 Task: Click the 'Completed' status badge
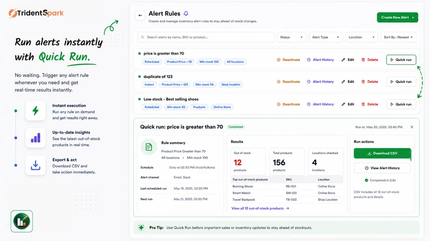point(235,127)
